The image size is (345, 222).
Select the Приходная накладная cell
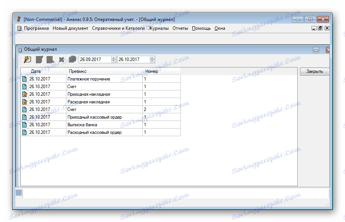(x=104, y=94)
